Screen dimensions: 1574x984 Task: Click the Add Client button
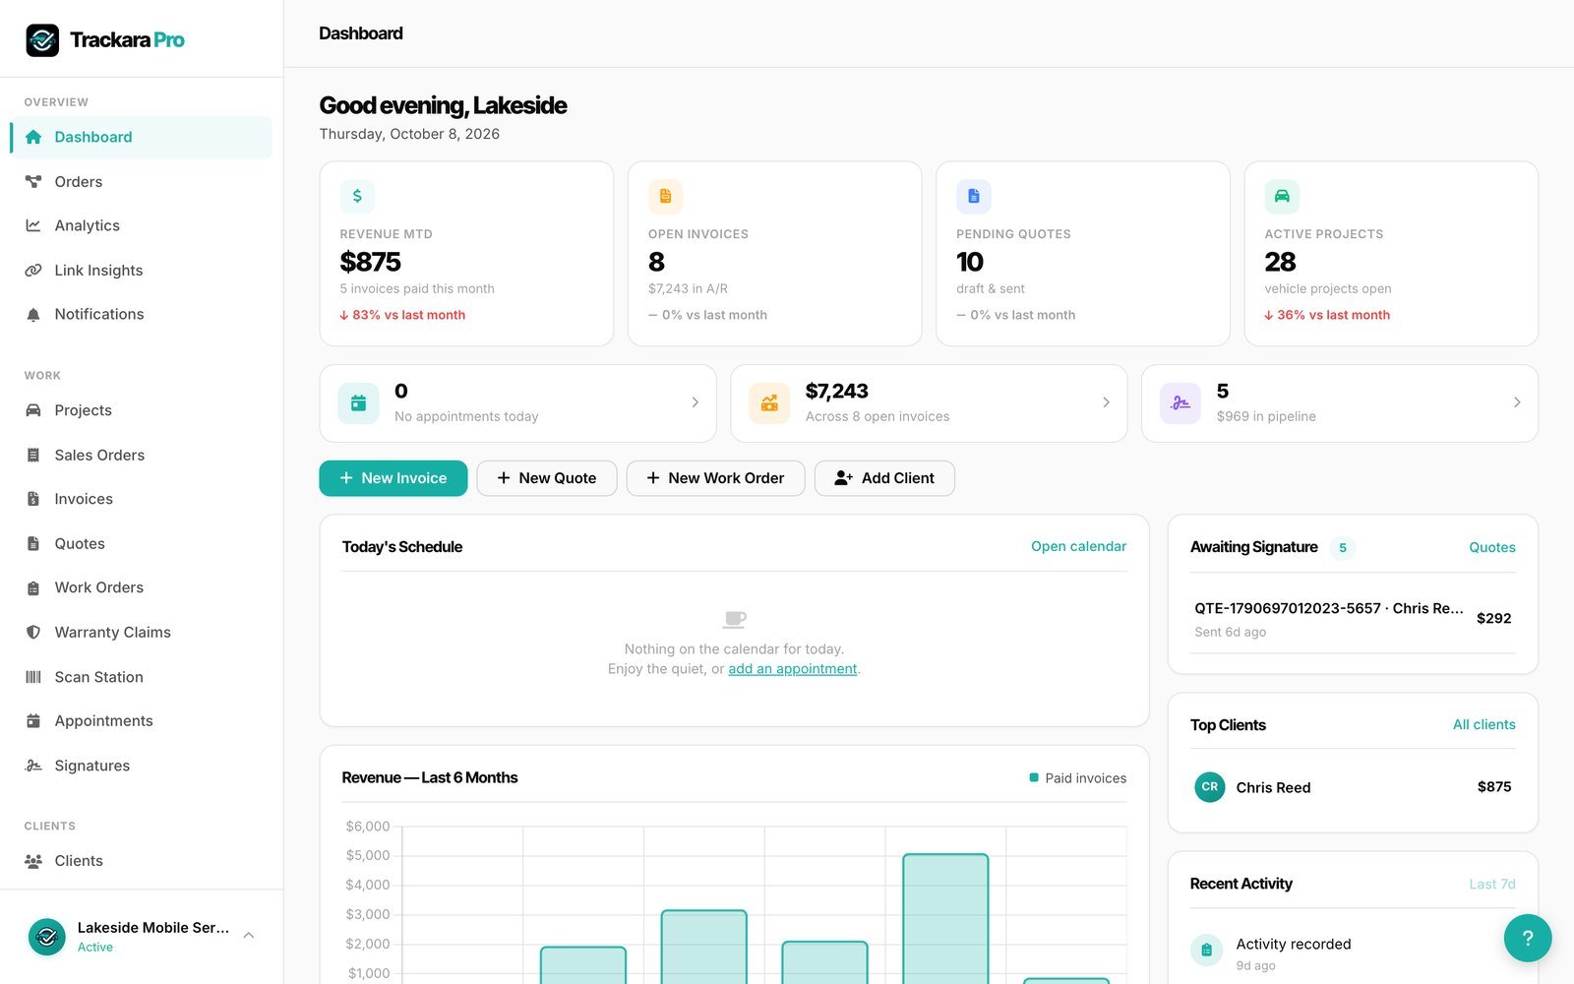[x=884, y=478]
